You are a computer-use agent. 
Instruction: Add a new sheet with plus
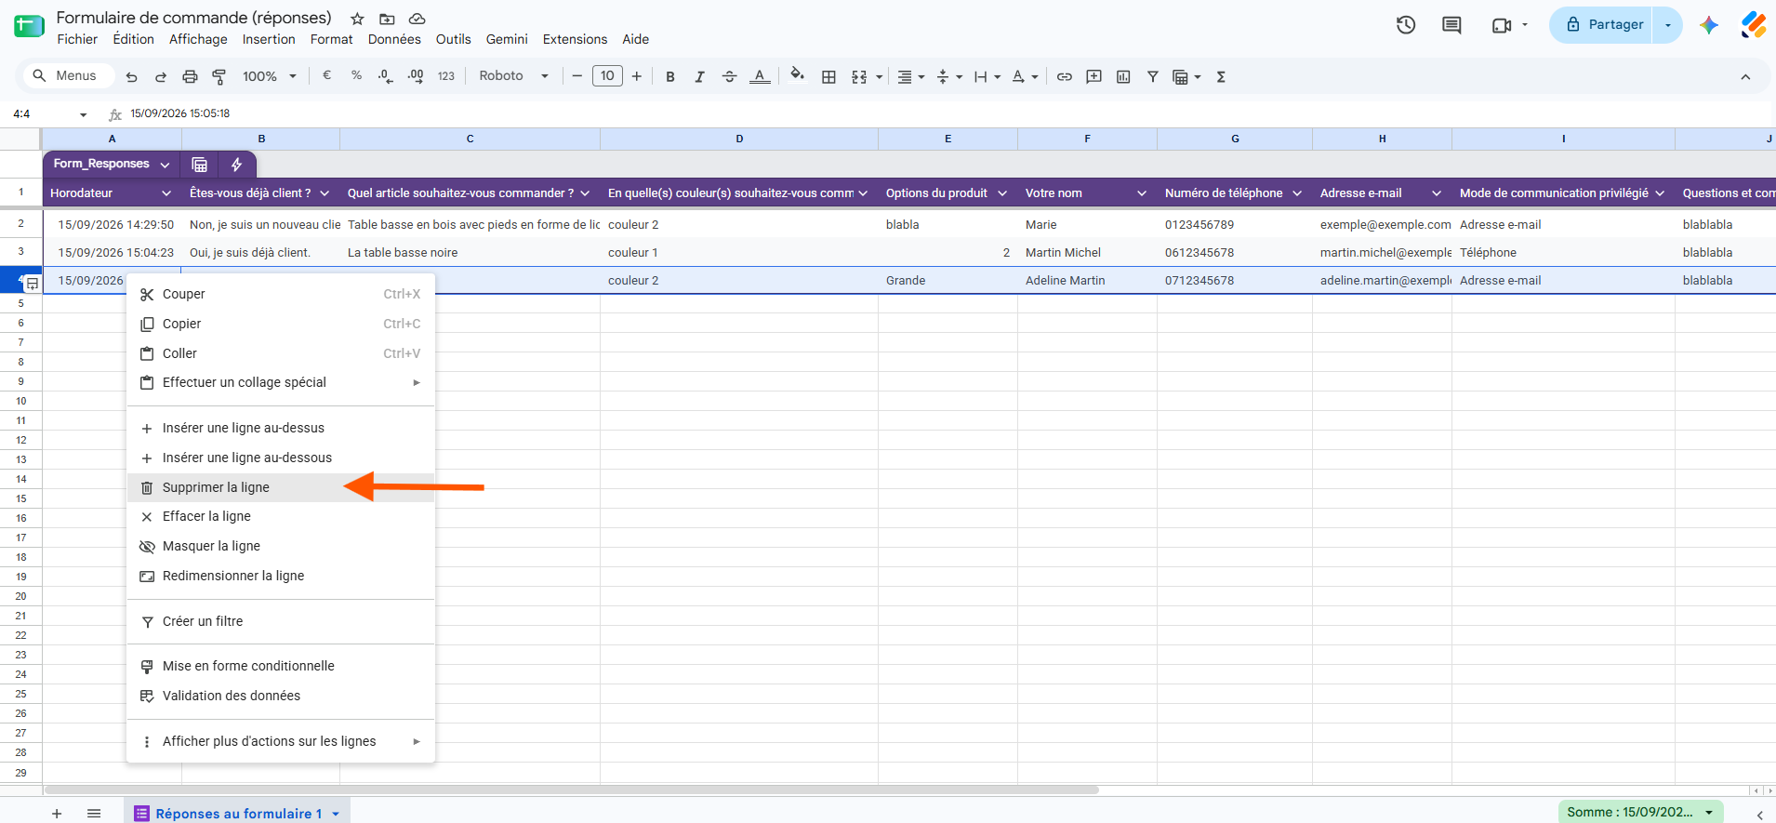click(57, 813)
